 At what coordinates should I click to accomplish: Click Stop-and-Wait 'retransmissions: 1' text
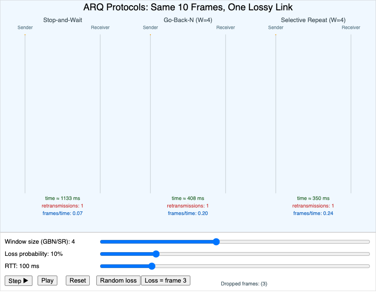(x=63, y=206)
